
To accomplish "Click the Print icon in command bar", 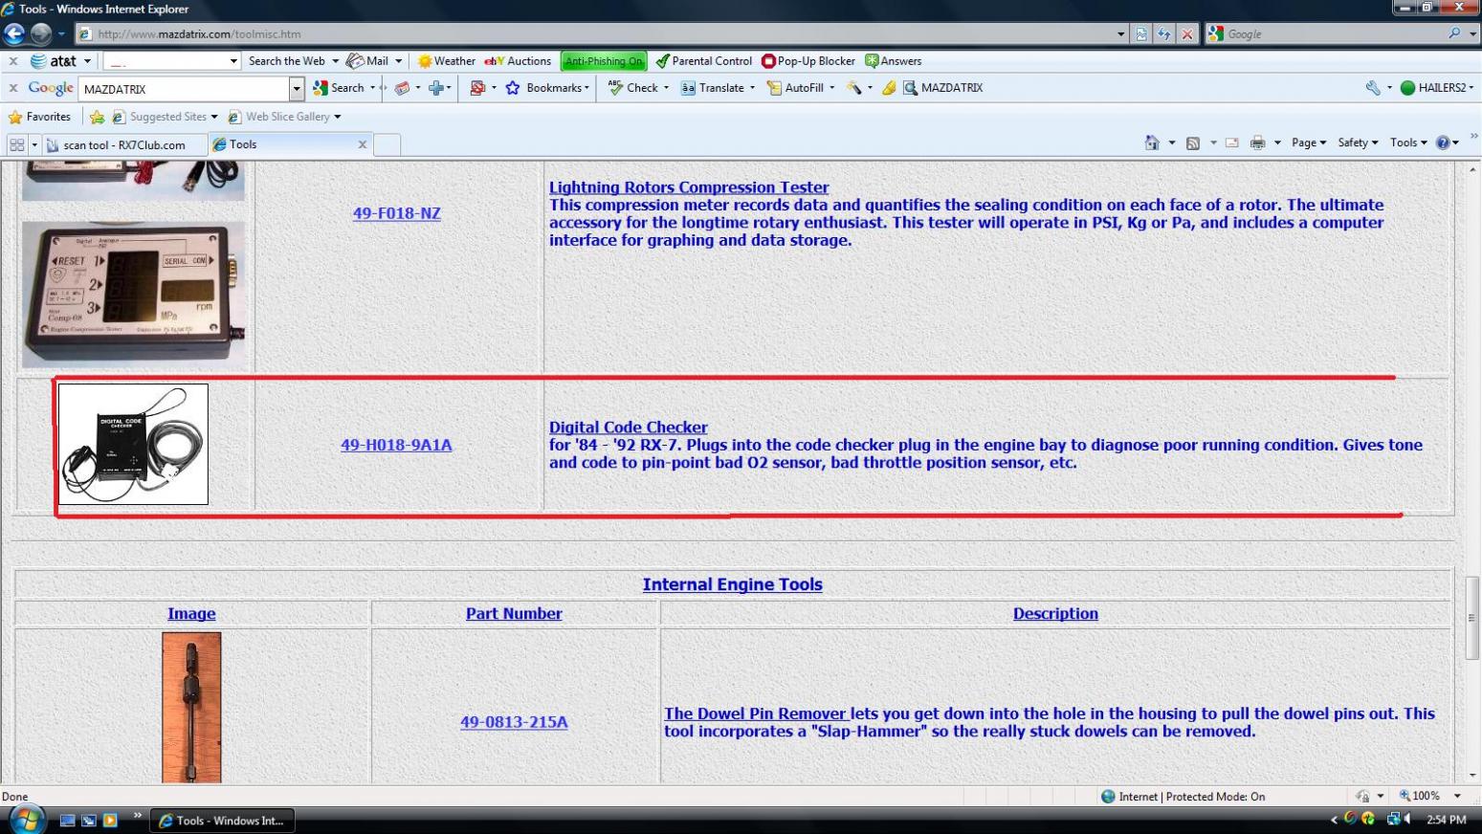I will click(1257, 143).
